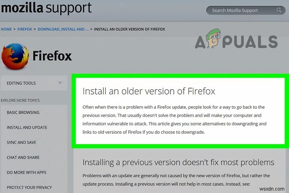
Task: Open the Basic Browsing topic
Action: pos(23,113)
